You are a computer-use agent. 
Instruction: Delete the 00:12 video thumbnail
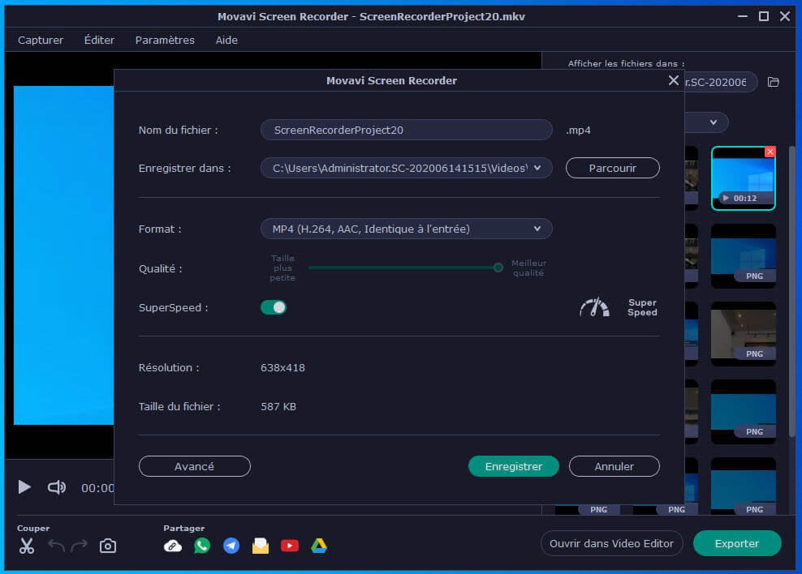click(770, 152)
